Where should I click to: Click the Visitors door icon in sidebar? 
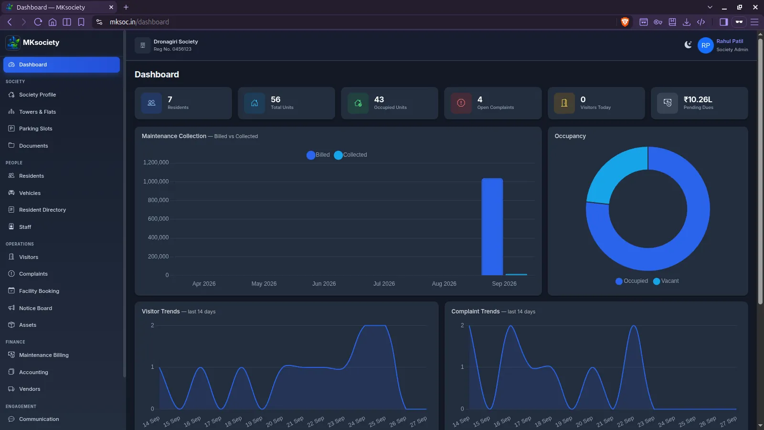[x=11, y=257]
